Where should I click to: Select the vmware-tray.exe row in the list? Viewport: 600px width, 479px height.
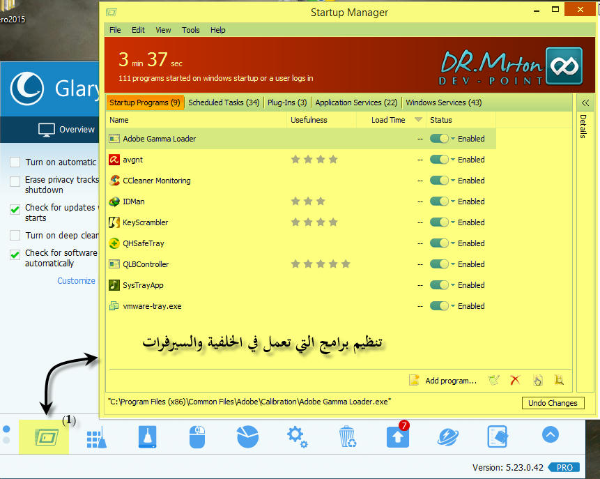tap(152, 306)
